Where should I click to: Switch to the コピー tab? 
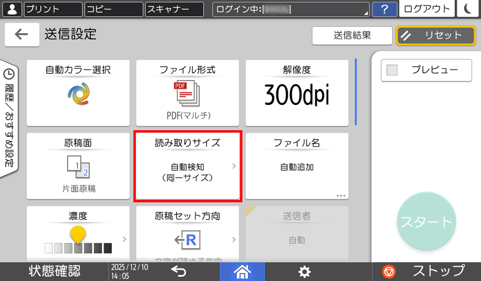(x=113, y=9)
